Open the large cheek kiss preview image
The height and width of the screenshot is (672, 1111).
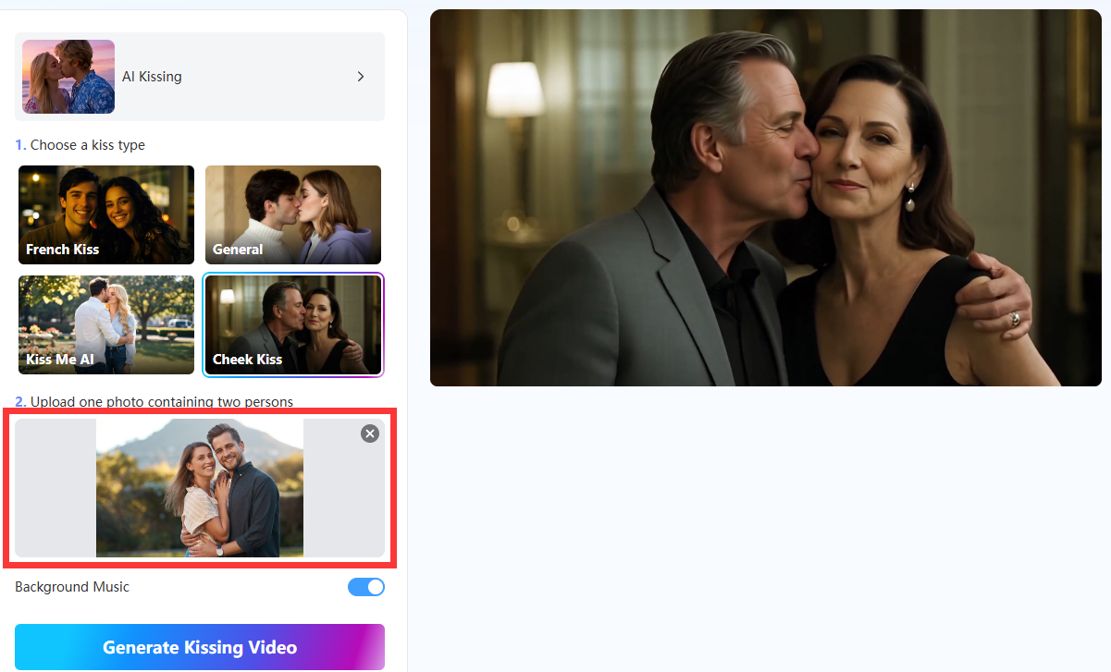click(765, 198)
